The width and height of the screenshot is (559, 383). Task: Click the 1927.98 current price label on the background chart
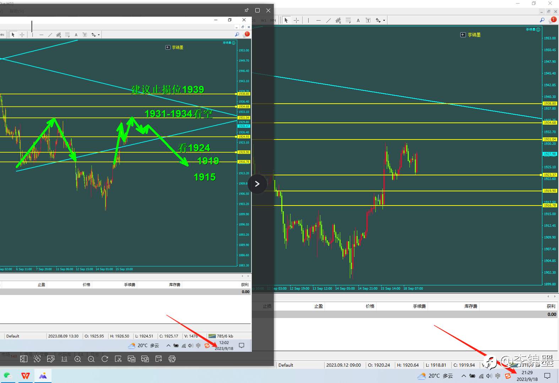(550, 154)
